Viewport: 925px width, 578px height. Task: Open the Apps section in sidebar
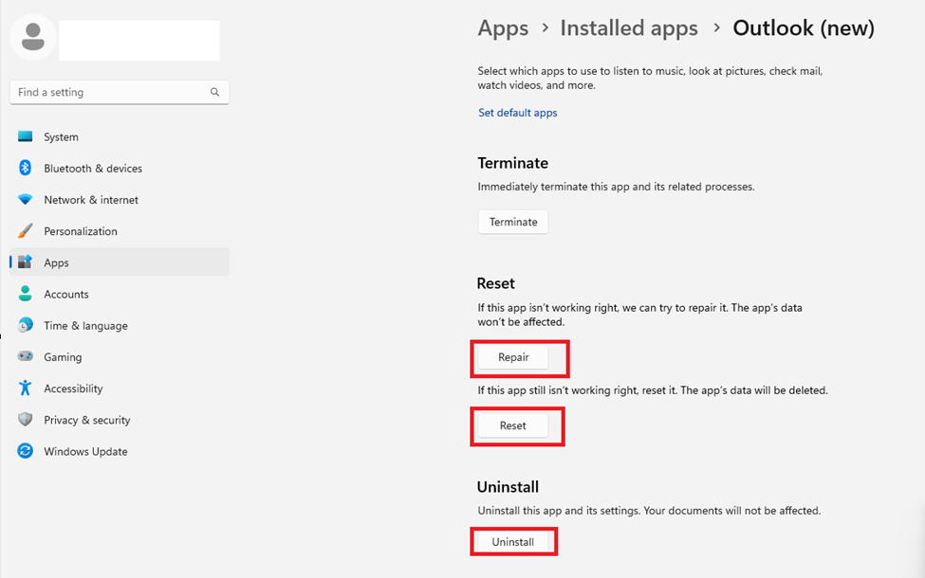pos(120,262)
